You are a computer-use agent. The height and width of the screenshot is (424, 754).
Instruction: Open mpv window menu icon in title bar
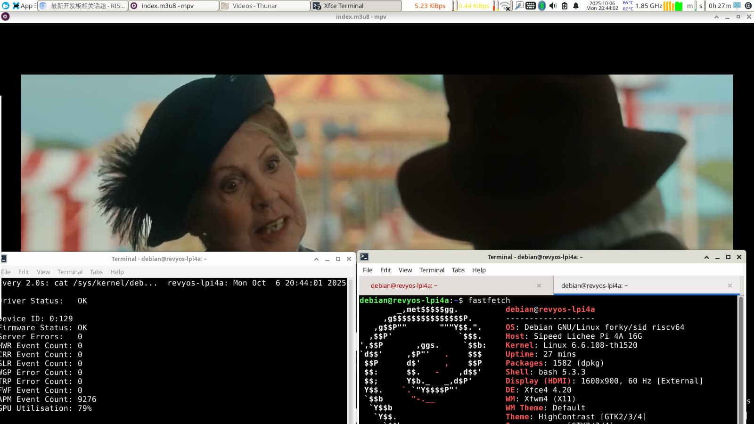point(5,16)
